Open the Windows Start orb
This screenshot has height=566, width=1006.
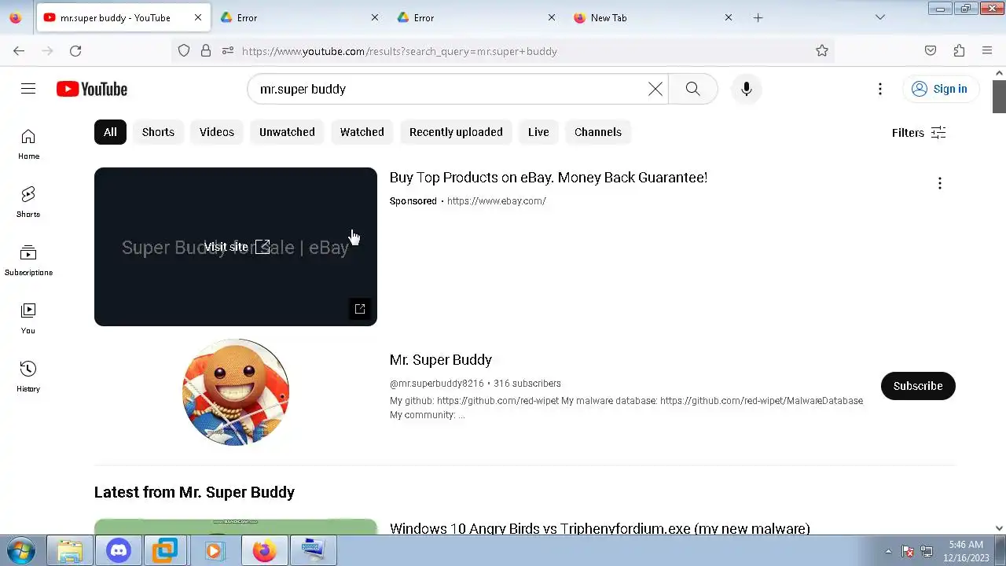point(20,551)
